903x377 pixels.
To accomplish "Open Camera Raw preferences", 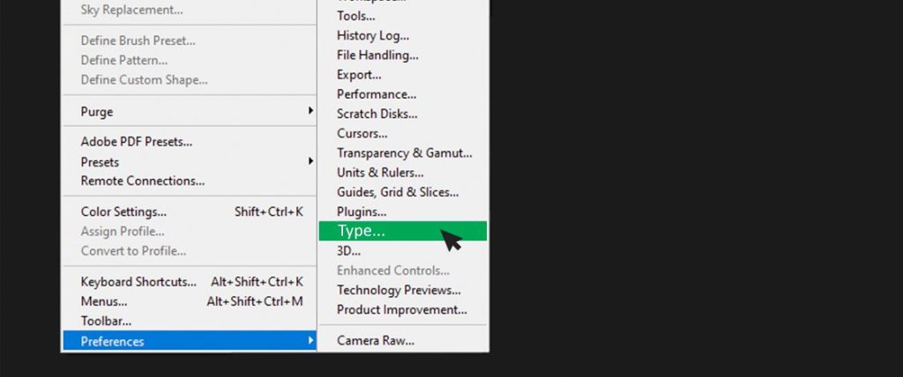I will pyautogui.click(x=375, y=341).
